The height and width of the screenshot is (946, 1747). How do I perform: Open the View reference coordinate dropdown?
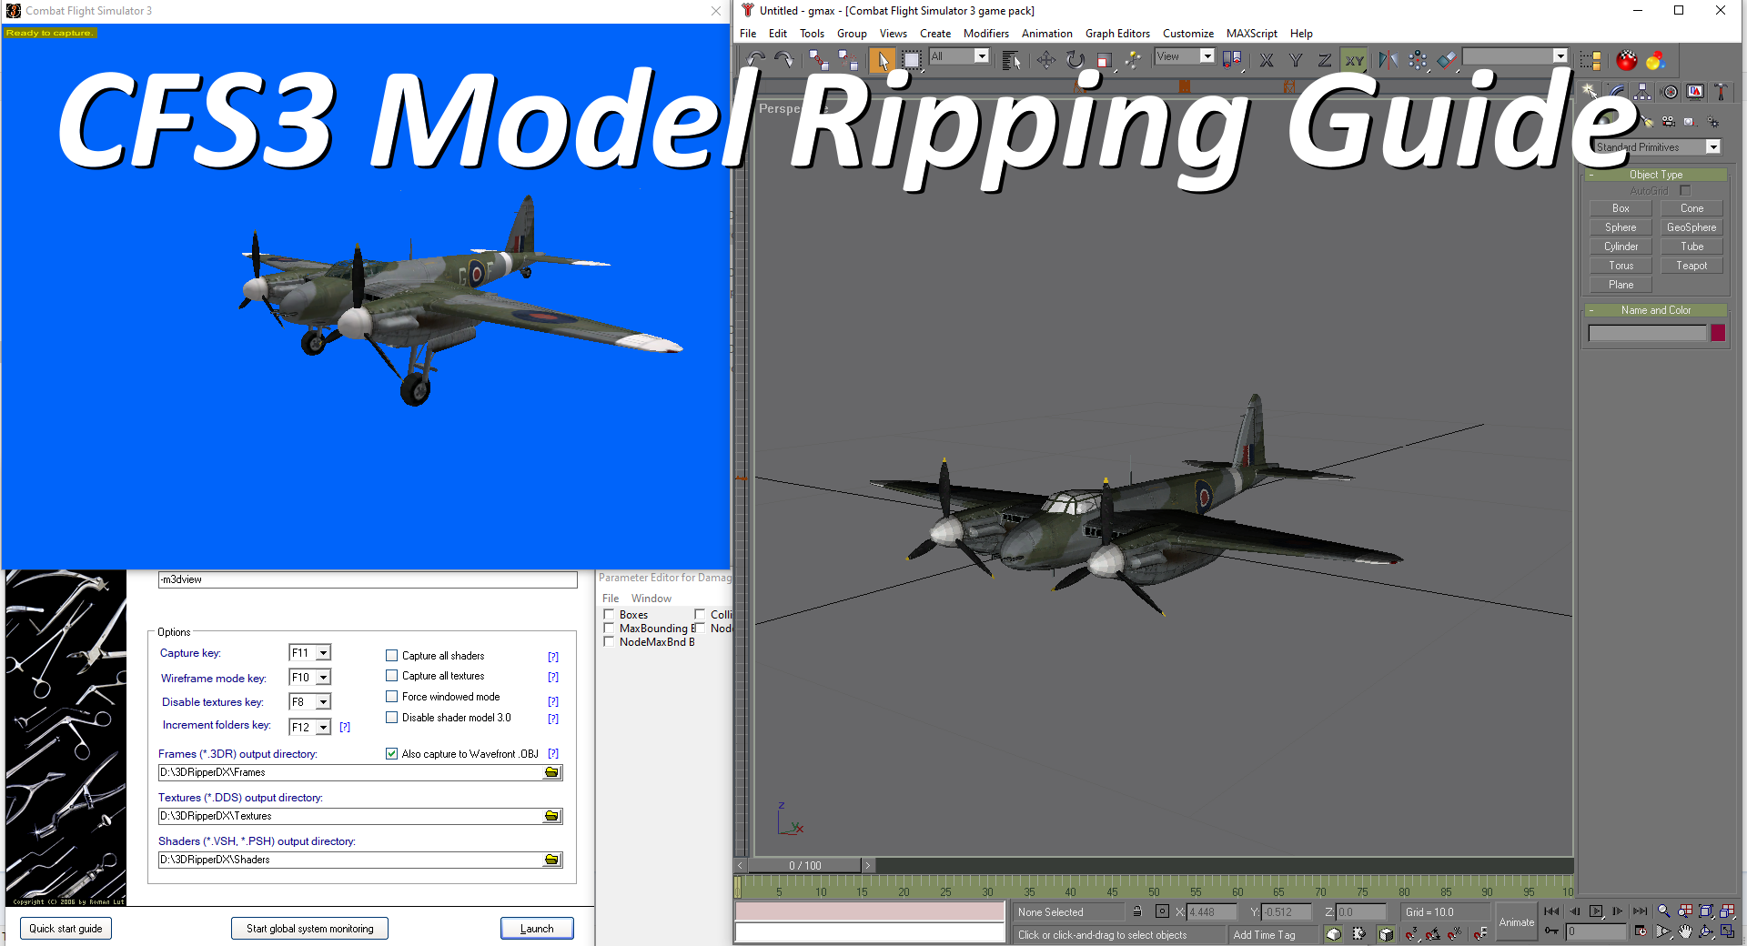click(1207, 56)
